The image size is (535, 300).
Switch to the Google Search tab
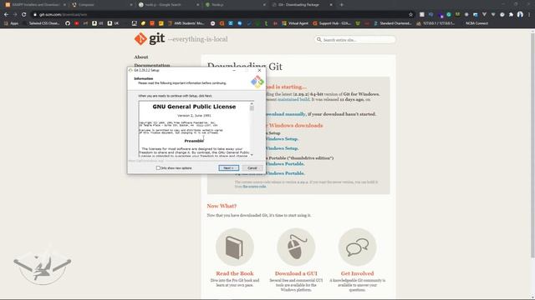click(x=168, y=5)
